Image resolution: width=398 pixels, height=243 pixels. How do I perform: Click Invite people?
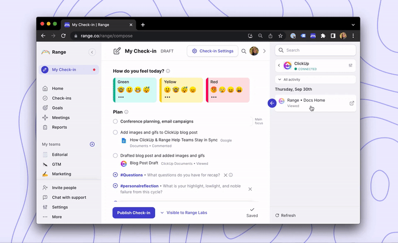coord(64,188)
